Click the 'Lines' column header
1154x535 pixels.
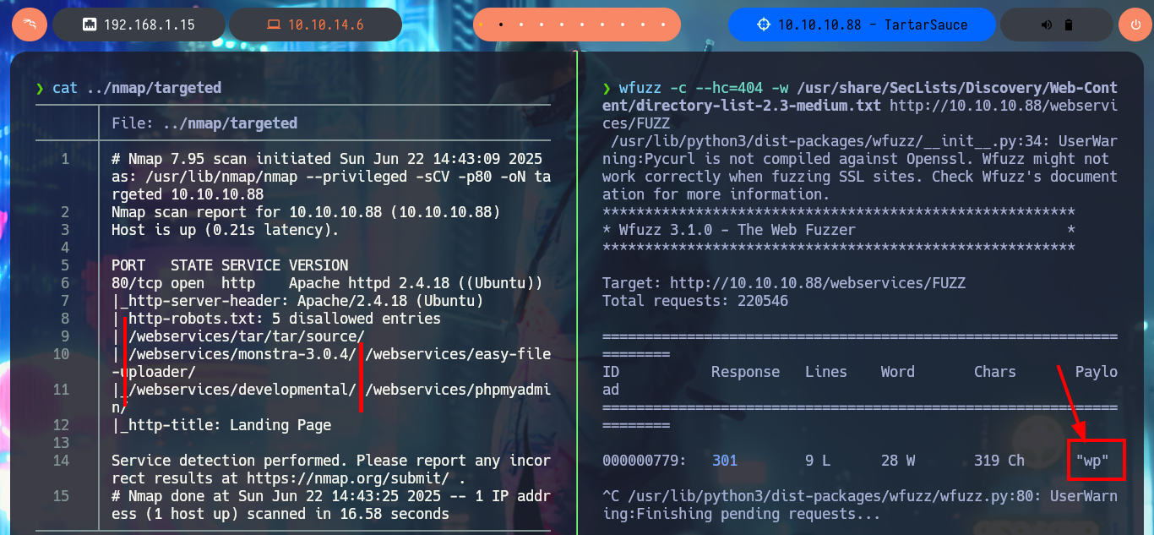click(826, 372)
